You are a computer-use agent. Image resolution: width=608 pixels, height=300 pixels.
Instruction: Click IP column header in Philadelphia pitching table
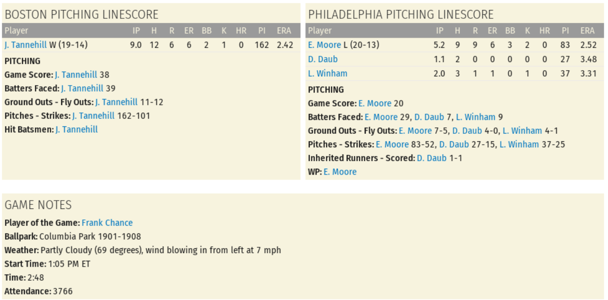(x=440, y=31)
